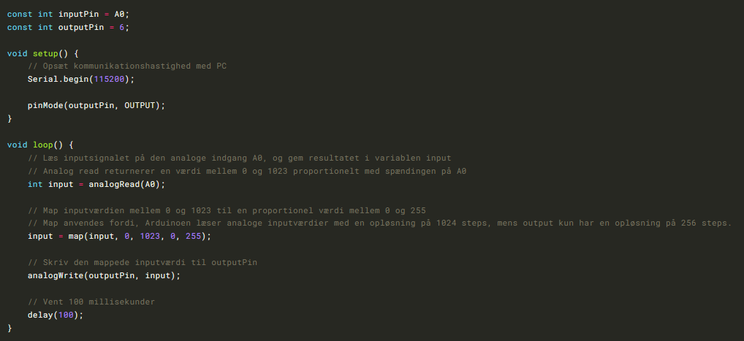Click the comment 'Opsæt kommunikationshastighed med PC'
Viewport: 744px width, 341px height.
[127, 66]
